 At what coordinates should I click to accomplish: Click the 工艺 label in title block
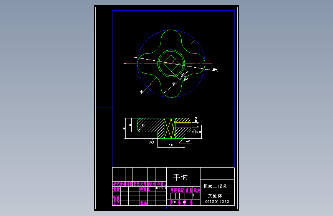[x=116, y=203]
